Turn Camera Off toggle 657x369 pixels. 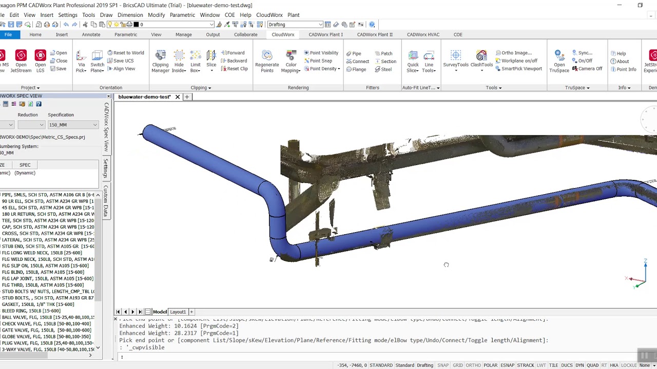pos(587,69)
